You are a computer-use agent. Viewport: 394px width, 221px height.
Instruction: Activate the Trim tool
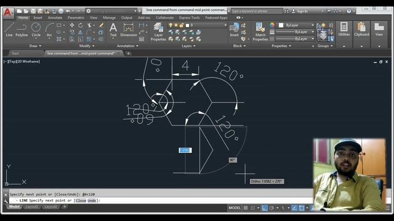pyautogui.click(x=89, y=25)
